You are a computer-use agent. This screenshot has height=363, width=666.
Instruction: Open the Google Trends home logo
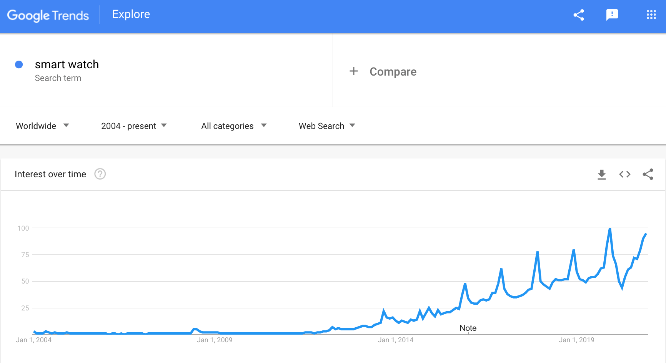(48, 15)
